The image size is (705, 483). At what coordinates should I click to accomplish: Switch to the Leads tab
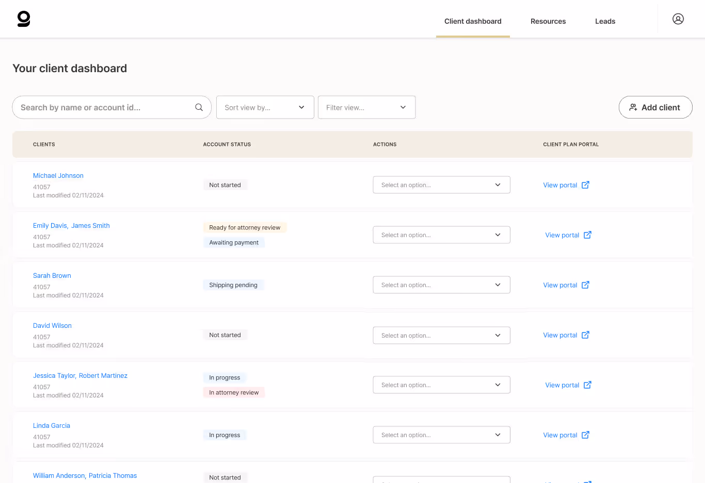pos(605,21)
